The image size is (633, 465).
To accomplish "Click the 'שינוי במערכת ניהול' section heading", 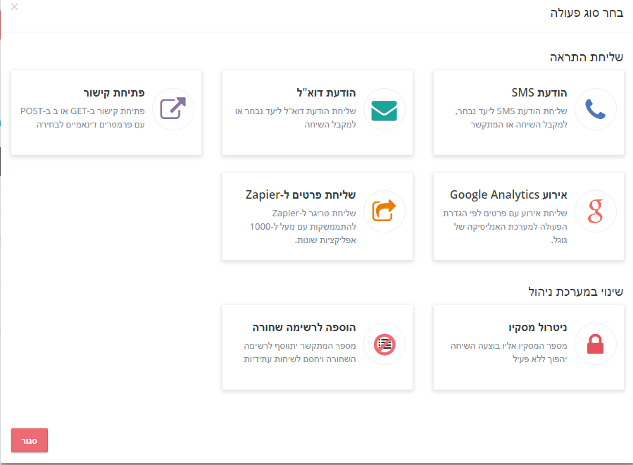I will pyautogui.click(x=576, y=292).
